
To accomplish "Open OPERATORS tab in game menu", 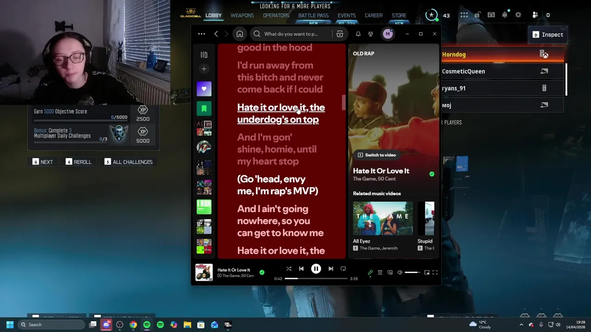I will click(276, 16).
